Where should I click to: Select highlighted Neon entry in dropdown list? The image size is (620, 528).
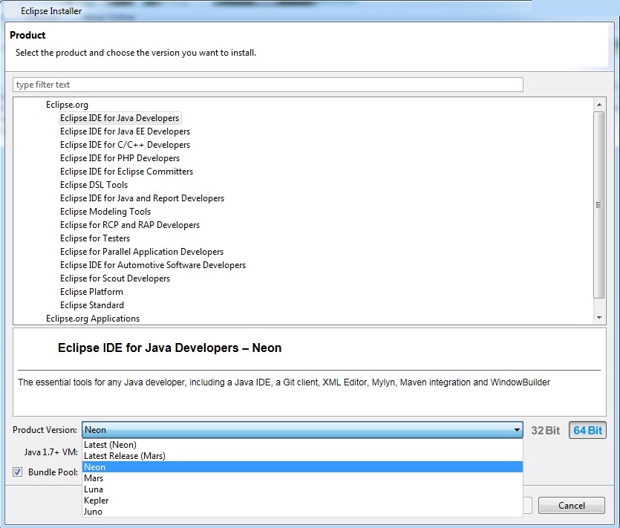[302, 466]
